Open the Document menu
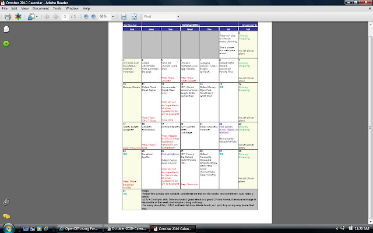The height and width of the screenshot is (233, 373). (x=41, y=8)
